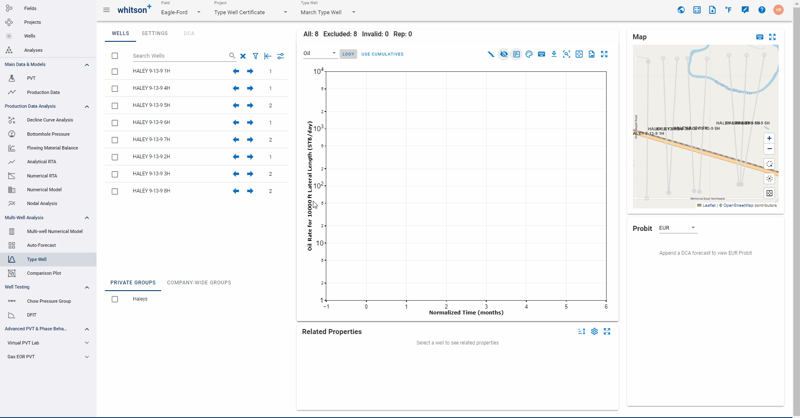Click the chart zoom-search icon
Image resolution: width=800 pixels, height=418 pixels.
tap(566, 54)
